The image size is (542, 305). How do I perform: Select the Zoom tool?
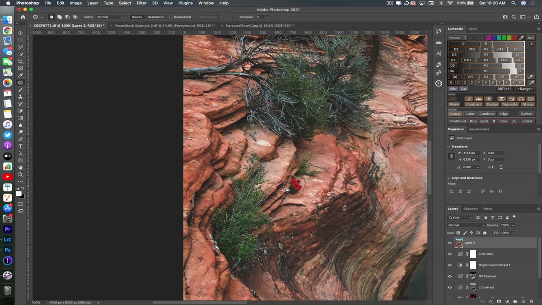tap(20, 175)
